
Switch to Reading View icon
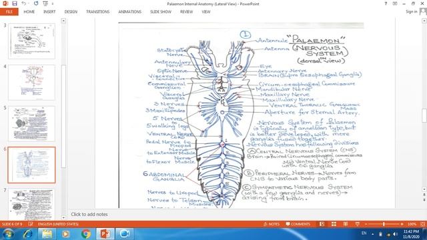pyautogui.click(x=346, y=224)
